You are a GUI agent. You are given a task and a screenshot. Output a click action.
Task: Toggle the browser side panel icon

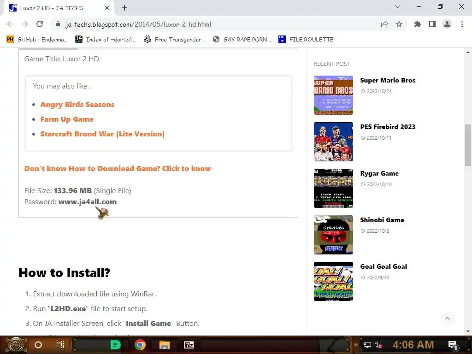[x=432, y=24]
